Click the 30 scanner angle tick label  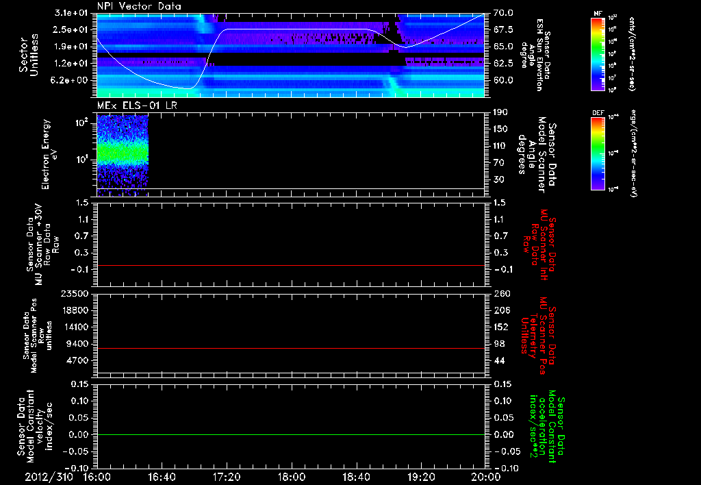tap(498, 179)
